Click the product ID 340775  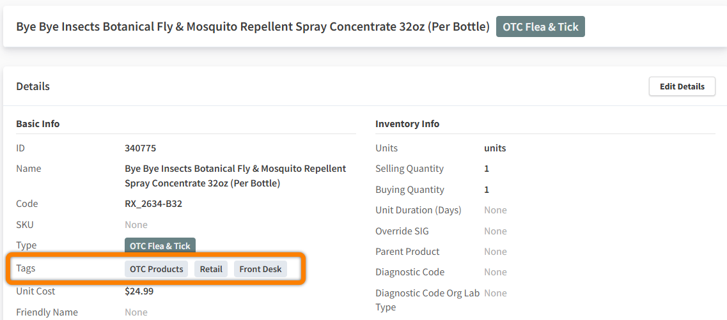tap(141, 149)
